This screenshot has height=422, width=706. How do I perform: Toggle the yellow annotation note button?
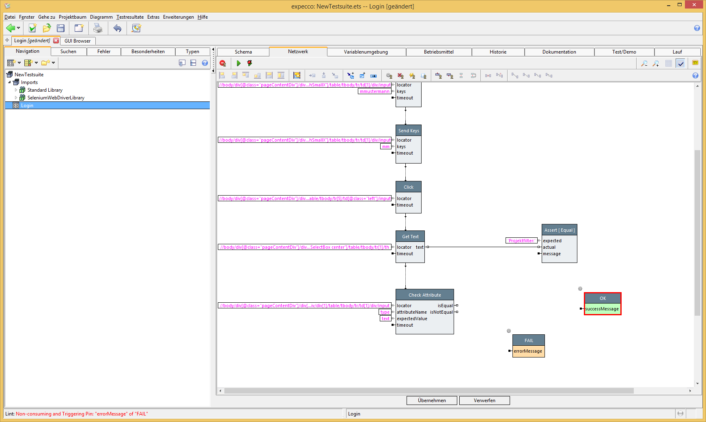coord(695,63)
